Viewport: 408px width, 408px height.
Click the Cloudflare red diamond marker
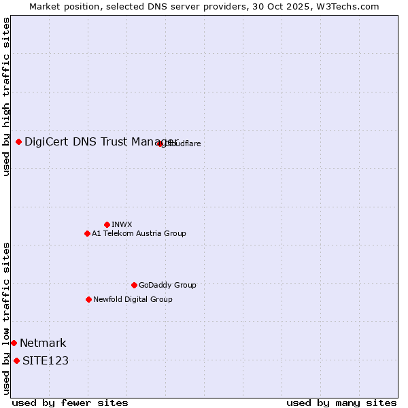pyautogui.click(x=160, y=143)
